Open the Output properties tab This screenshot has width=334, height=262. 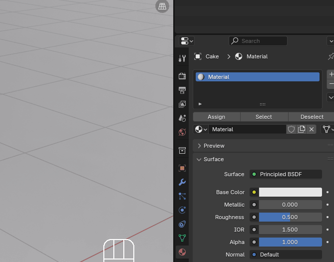[x=182, y=90]
